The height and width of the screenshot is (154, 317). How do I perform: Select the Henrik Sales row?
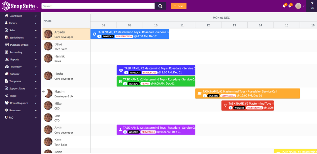[66, 58]
